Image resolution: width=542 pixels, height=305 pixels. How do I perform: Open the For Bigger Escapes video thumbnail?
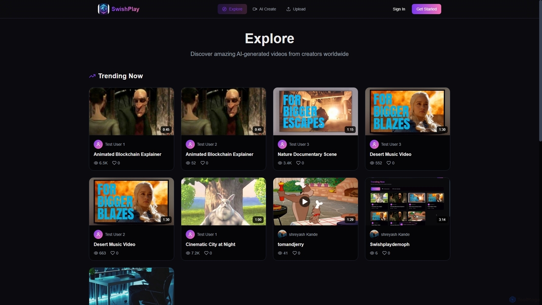click(315, 111)
